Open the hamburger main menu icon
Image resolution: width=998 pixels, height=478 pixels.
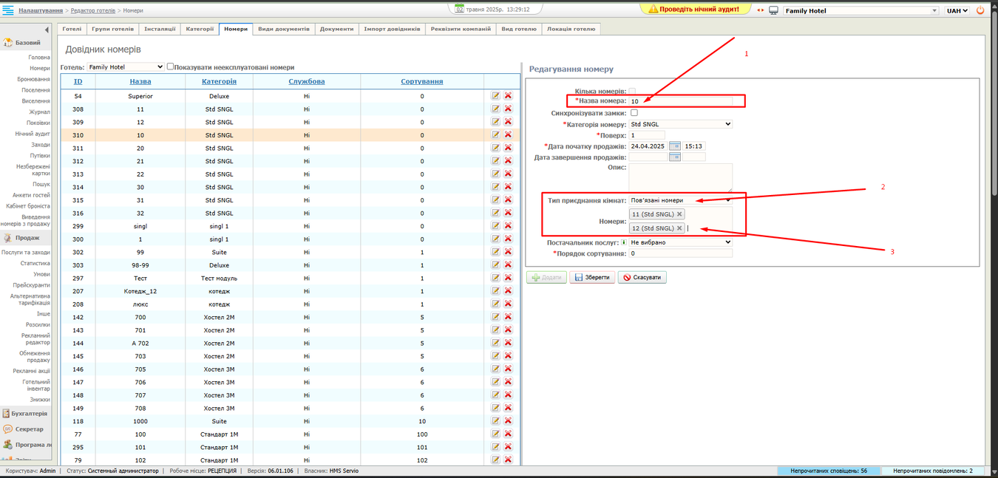click(8, 10)
